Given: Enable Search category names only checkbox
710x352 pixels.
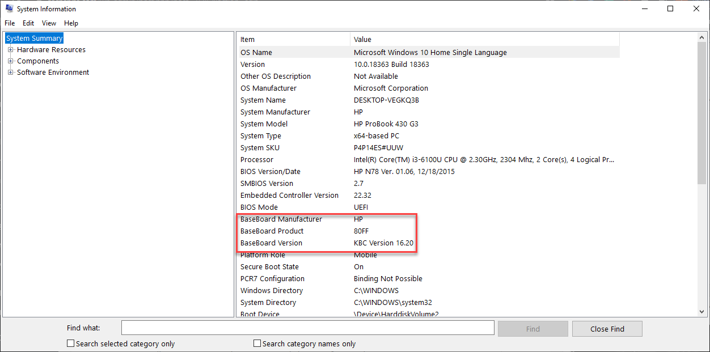Looking at the screenshot, I should pyautogui.click(x=257, y=343).
